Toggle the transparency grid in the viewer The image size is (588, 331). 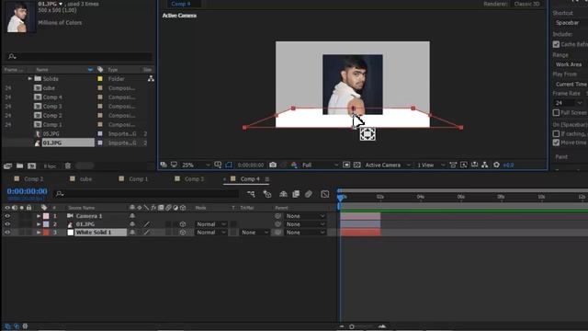coord(357,165)
